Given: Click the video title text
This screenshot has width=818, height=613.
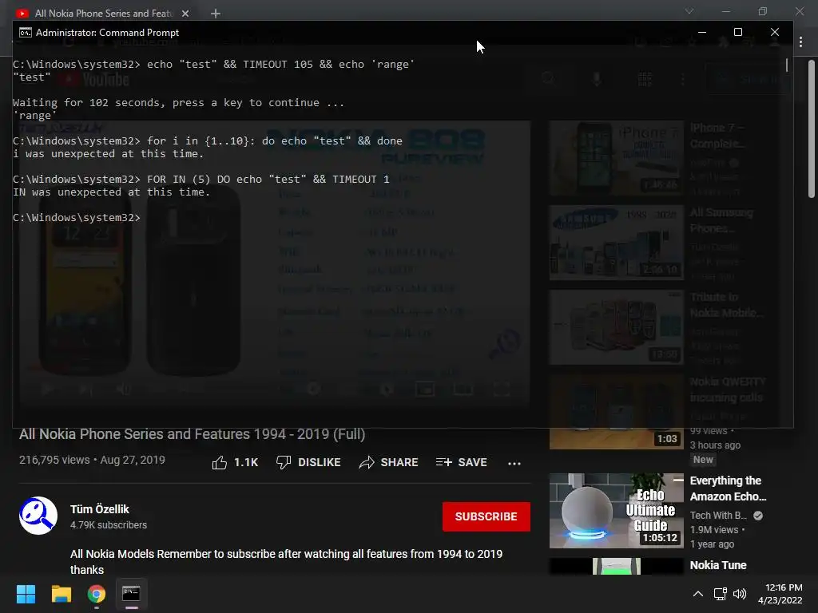Looking at the screenshot, I should click(192, 434).
